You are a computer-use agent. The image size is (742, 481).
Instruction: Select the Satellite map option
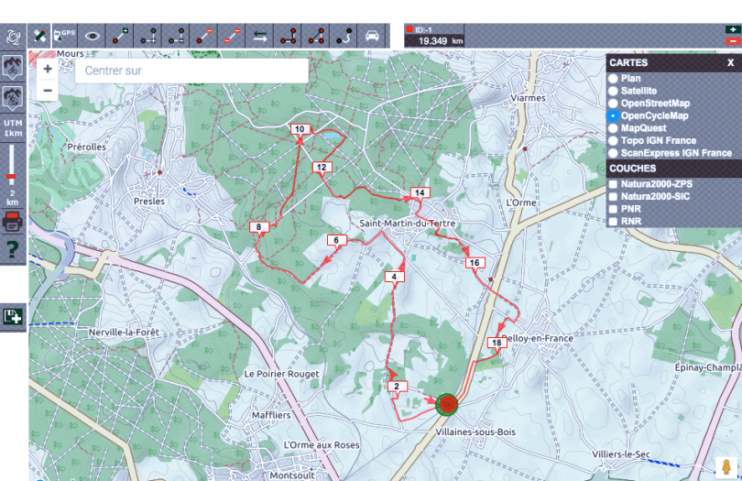614,92
